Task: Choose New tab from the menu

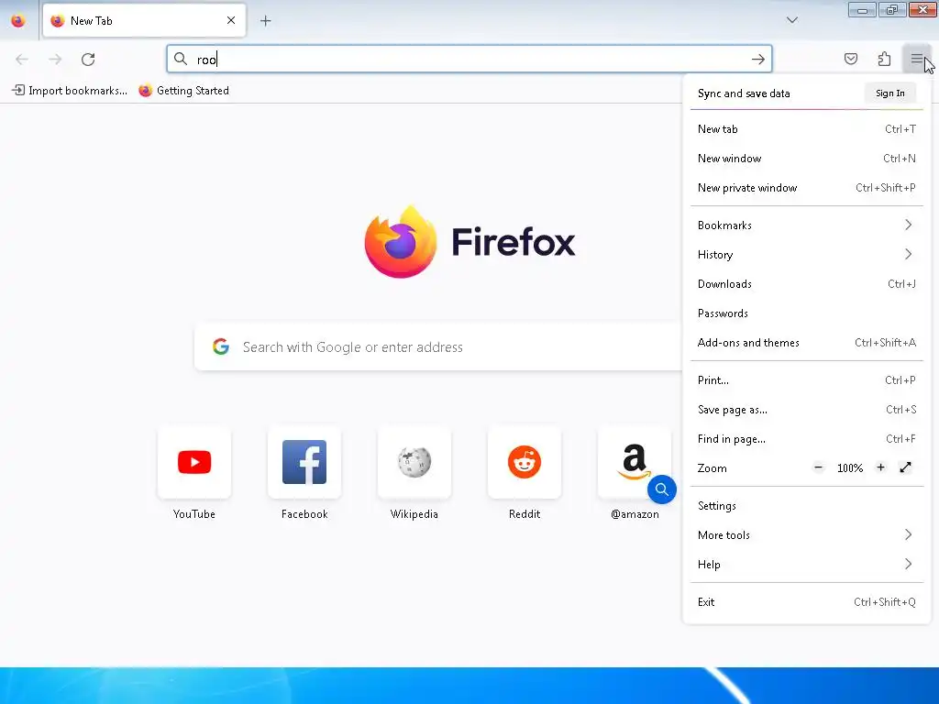Action: click(807, 129)
